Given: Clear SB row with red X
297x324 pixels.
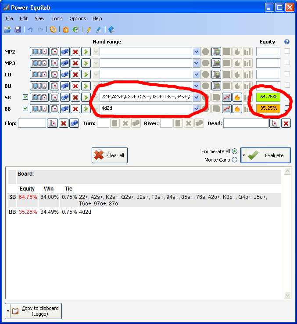Looking at the screenshot, I should (x=75, y=97).
